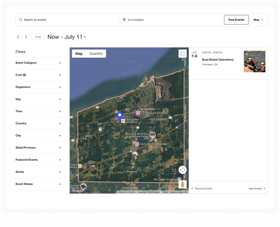
Task: Switch to Map tab on map
Action: tap(79, 54)
